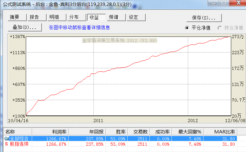Click 2511 trade count in 股指连续 row

point(142,144)
